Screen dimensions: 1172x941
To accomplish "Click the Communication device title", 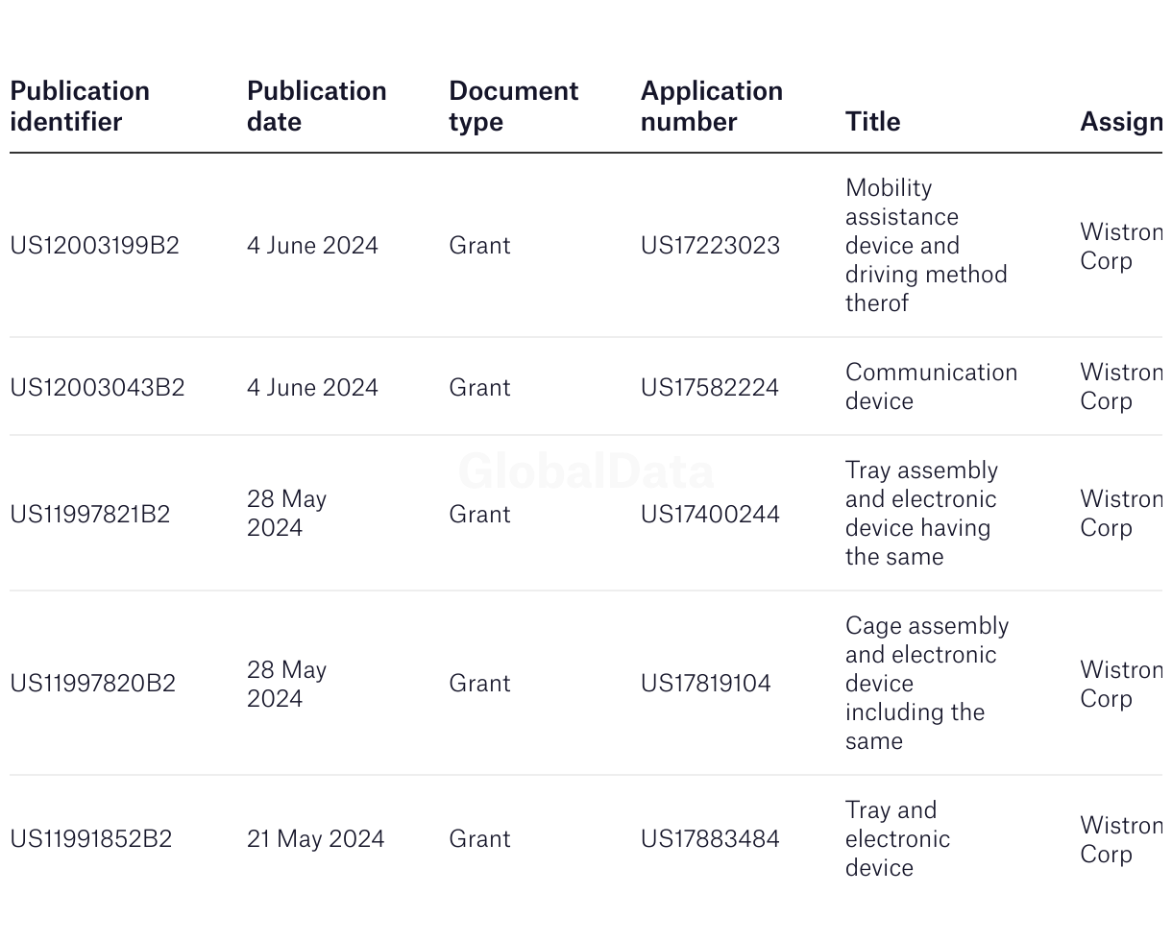I will tap(931, 387).
